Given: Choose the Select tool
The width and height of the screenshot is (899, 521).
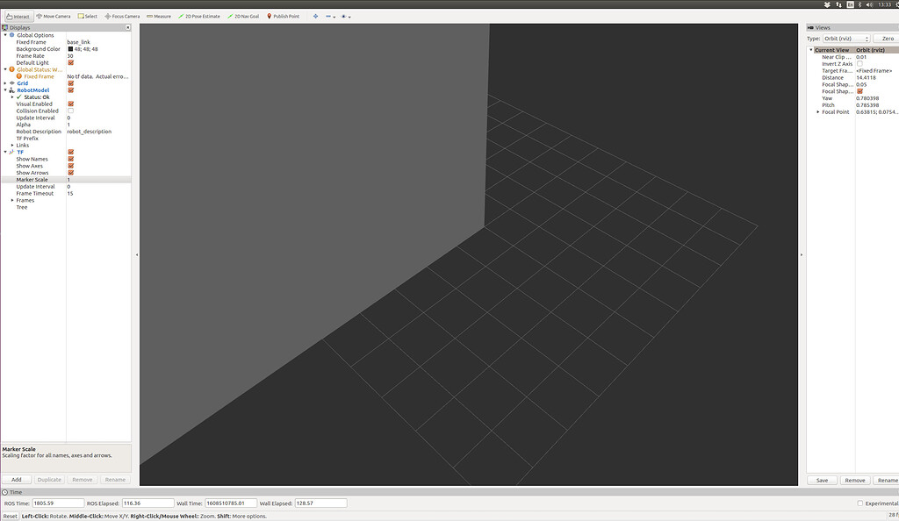Looking at the screenshot, I should point(87,15).
